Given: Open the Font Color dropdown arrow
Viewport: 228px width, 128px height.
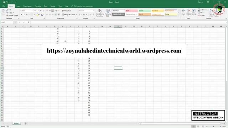Looking at the screenshot, I should tap(44, 15).
